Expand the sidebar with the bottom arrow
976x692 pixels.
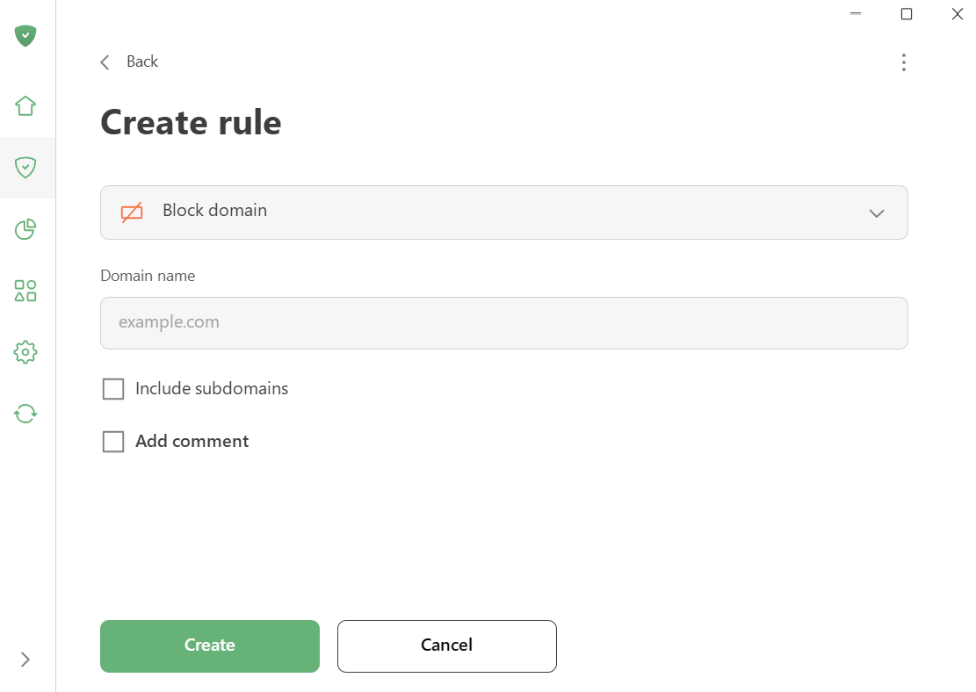25,660
